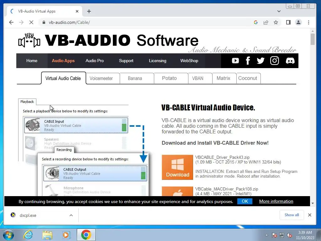Screen dimensions: 321x241
Task: Click the Google search icon in address bar
Action: point(256,22)
